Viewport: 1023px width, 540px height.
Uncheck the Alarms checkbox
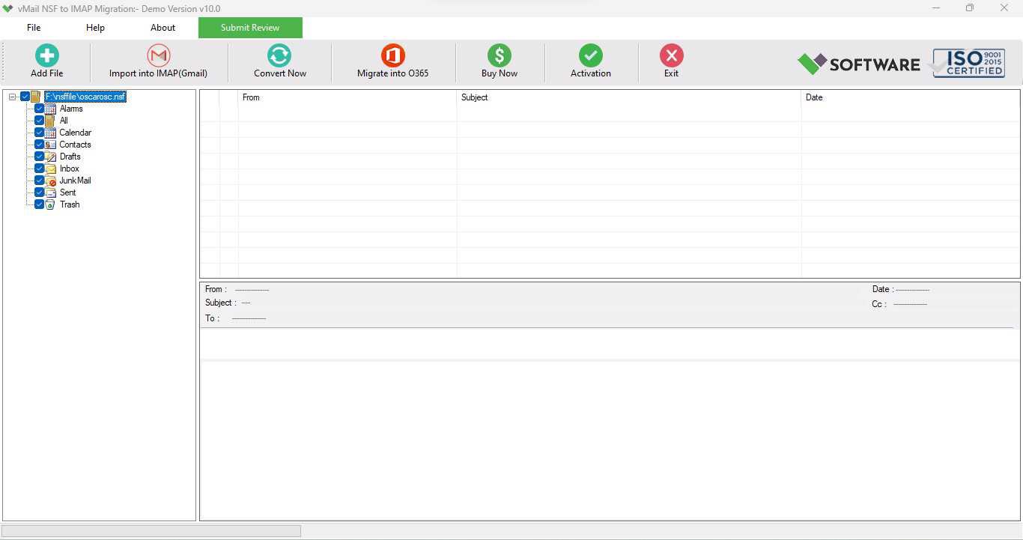pyautogui.click(x=40, y=109)
